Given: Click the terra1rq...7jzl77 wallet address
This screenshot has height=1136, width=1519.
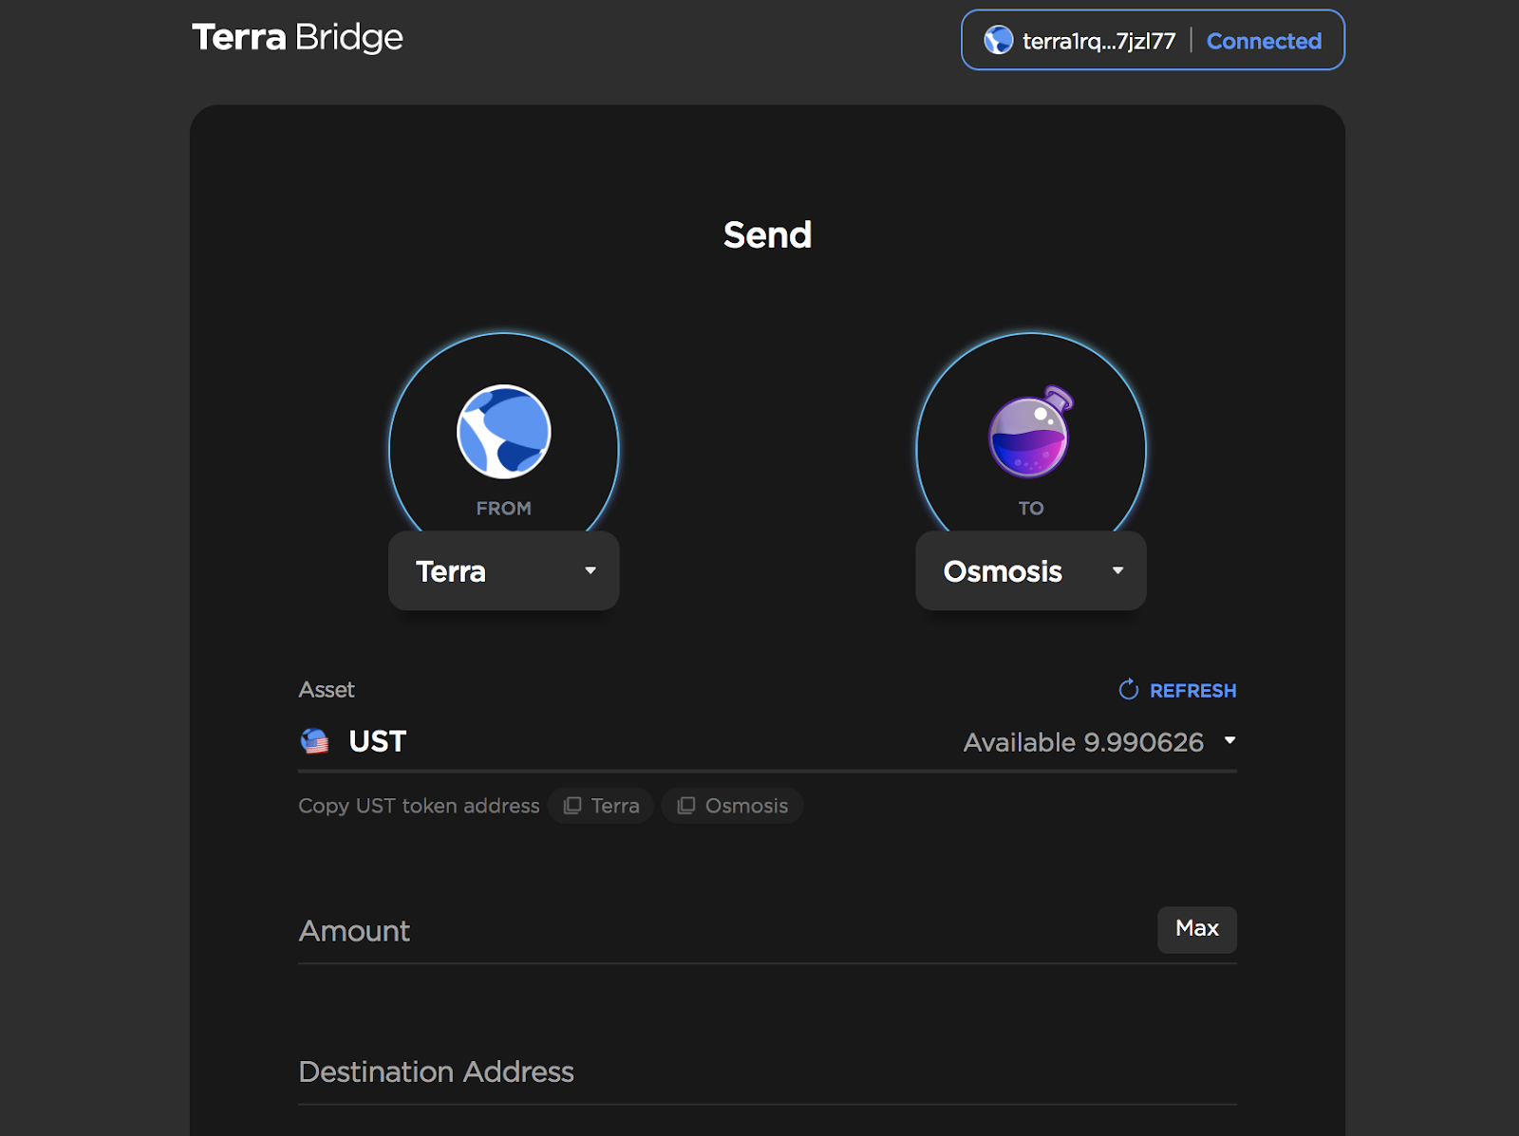Looking at the screenshot, I should pyautogui.click(x=1098, y=41).
